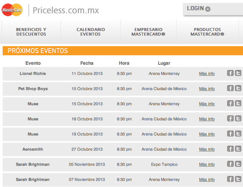The image size is (243, 187).
Task: Open Más info for Muse 15 Octubre
Action: (207, 104)
